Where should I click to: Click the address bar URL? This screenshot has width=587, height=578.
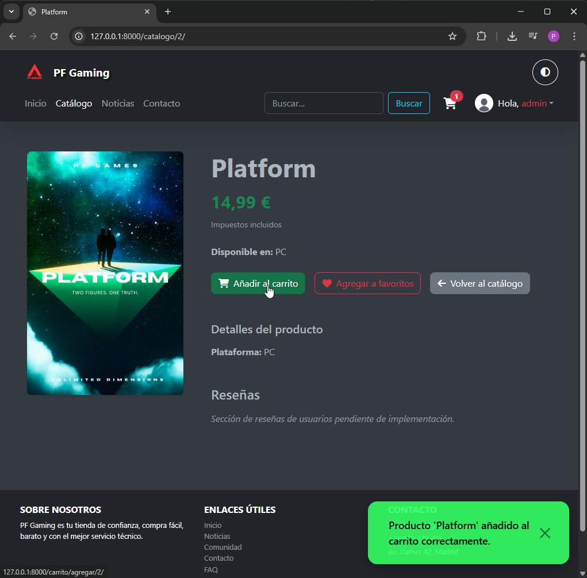click(x=138, y=36)
